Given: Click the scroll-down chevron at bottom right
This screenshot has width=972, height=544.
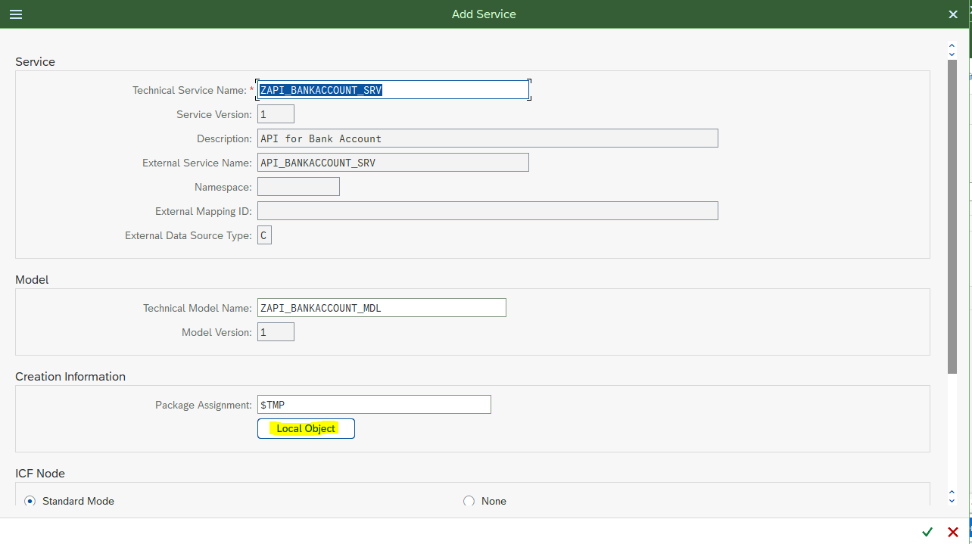Looking at the screenshot, I should (x=952, y=500).
